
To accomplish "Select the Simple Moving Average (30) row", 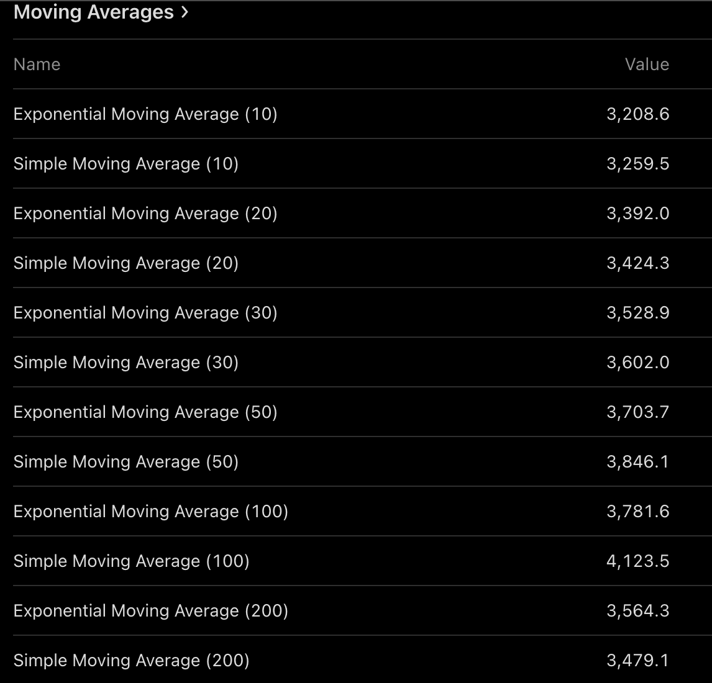I will pyautogui.click(x=126, y=363).
